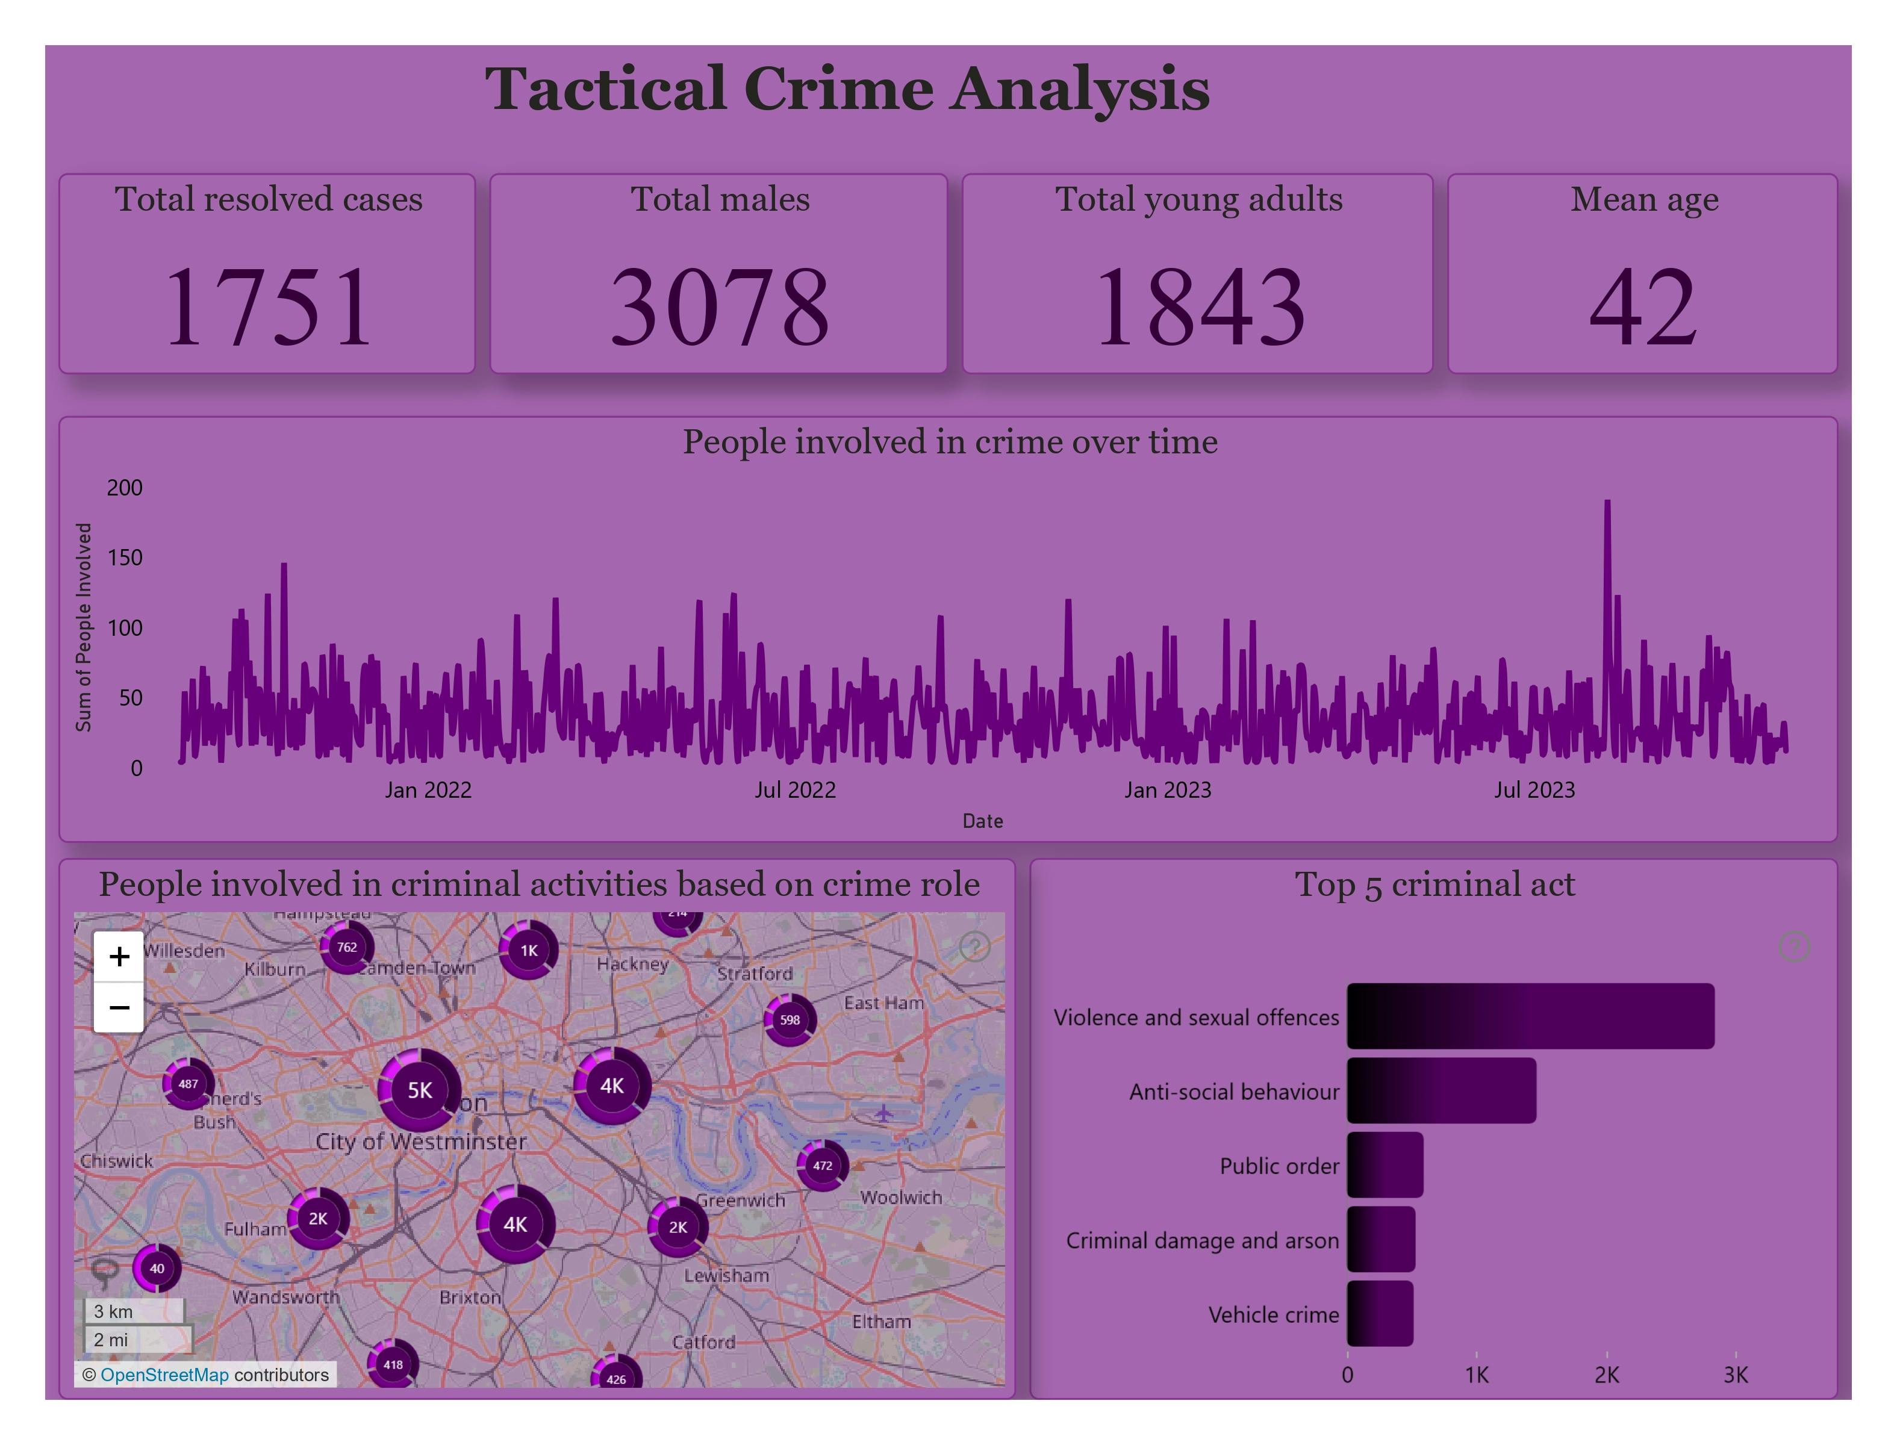The height and width of the screenshot is (1445, 1897).
Task: Select the 5K cluster over City of Westminster
Action: [420, 1090]
